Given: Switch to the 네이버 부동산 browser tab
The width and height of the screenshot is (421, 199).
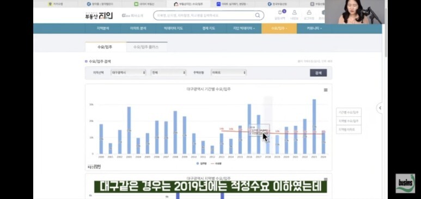Looking at the screenshot, I should [x=144, y=4].
